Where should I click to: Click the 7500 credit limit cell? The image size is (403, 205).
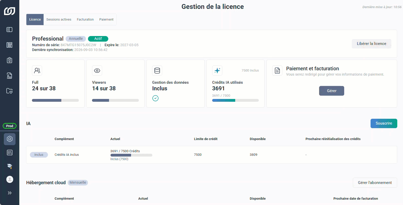[x=198, y=155]
